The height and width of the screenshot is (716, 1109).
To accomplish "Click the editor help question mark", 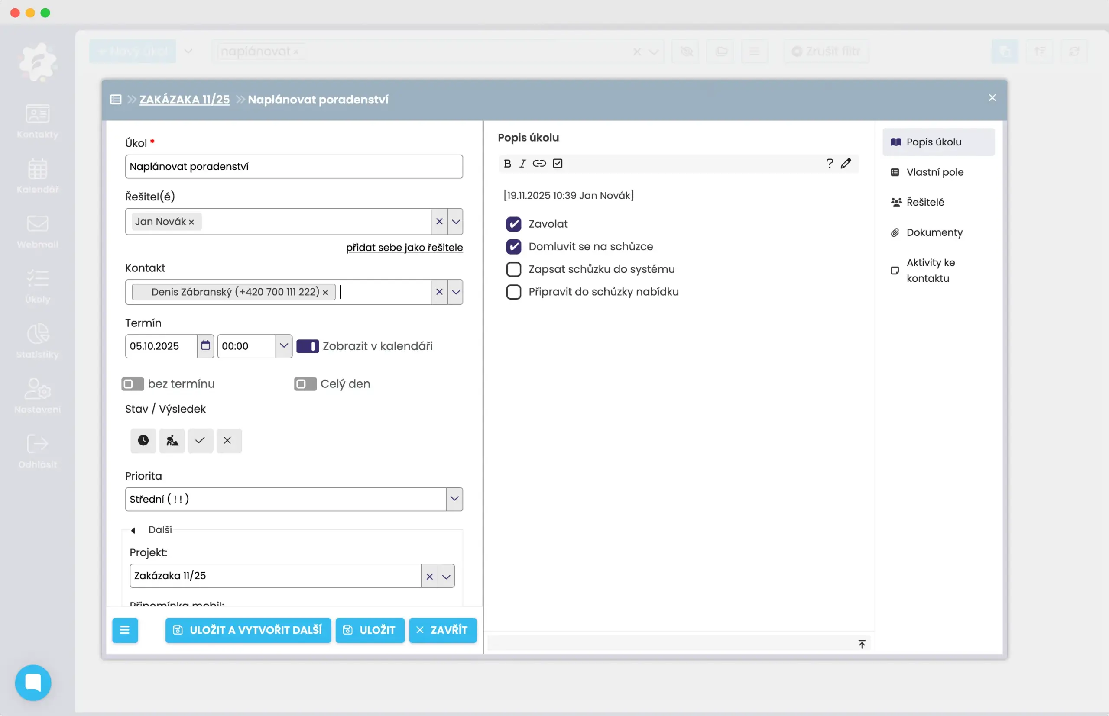I will (x=830, y=164).
